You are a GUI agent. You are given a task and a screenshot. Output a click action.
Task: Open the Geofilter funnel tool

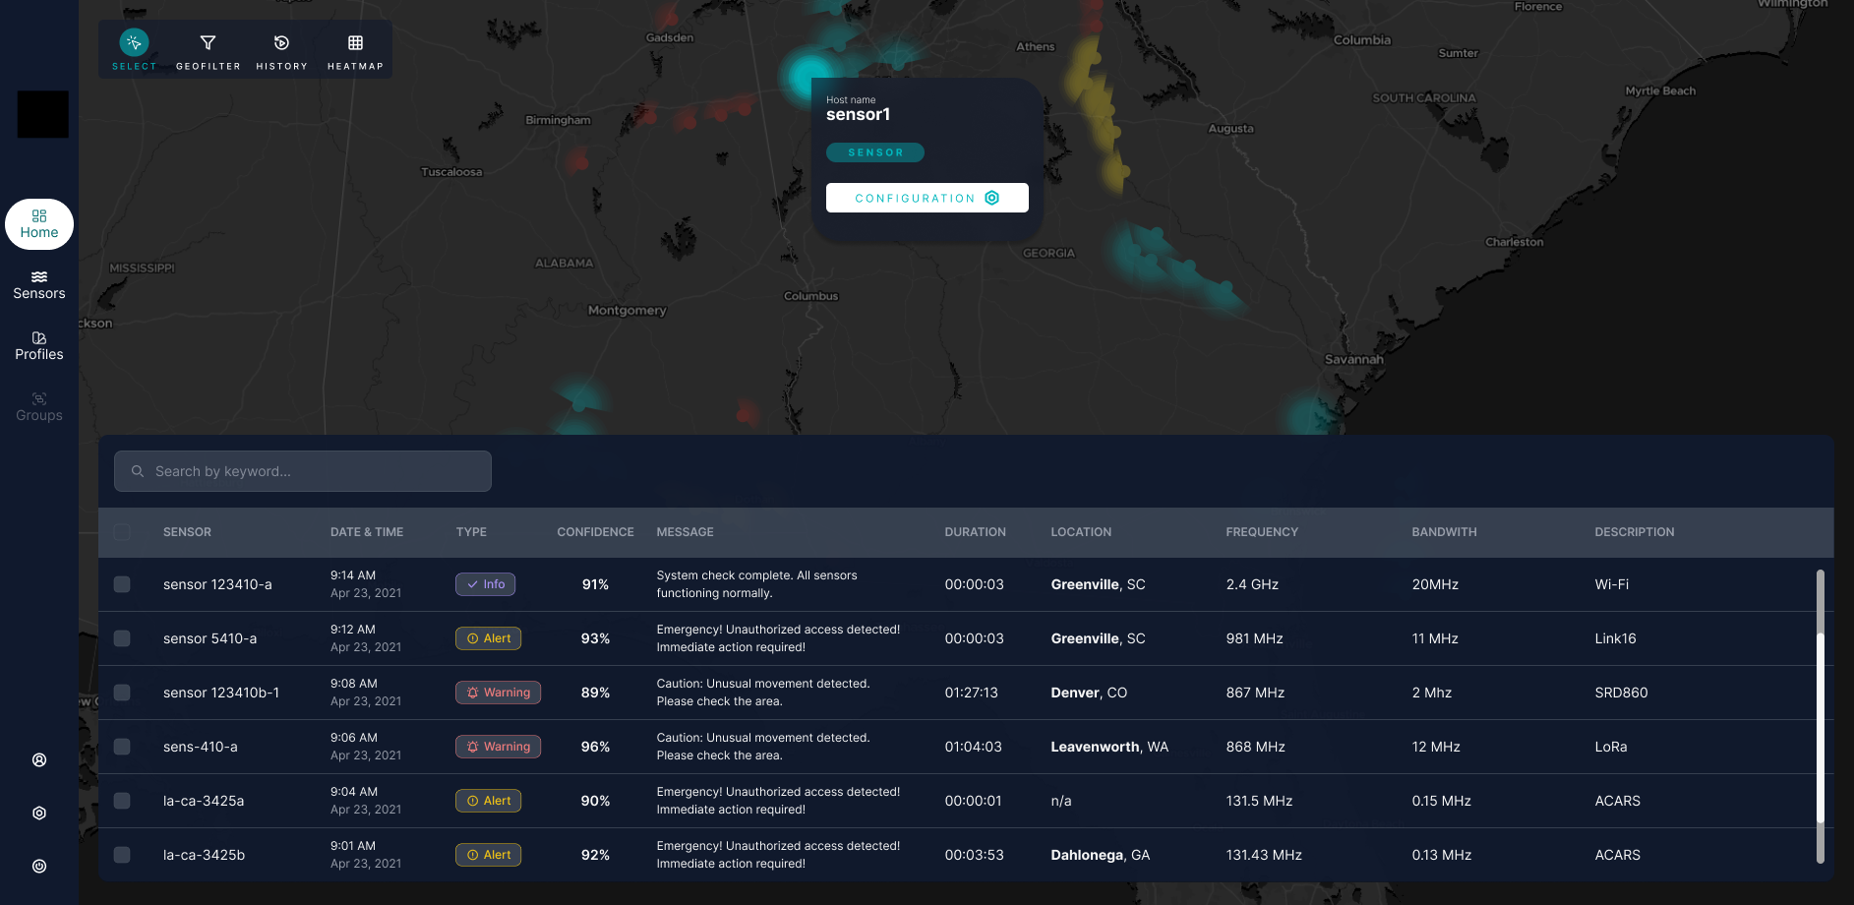click(x=208, y=49)
